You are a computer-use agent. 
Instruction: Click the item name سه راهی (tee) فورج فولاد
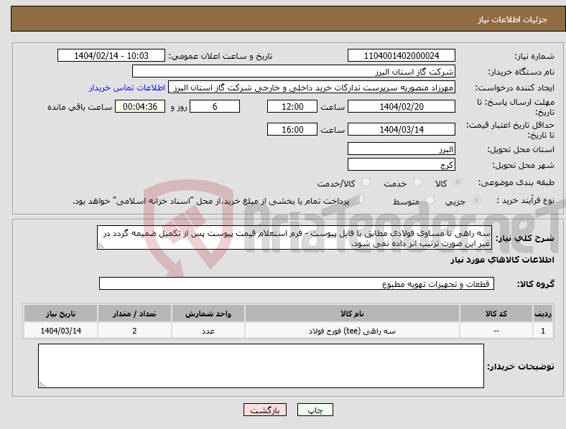352,331
